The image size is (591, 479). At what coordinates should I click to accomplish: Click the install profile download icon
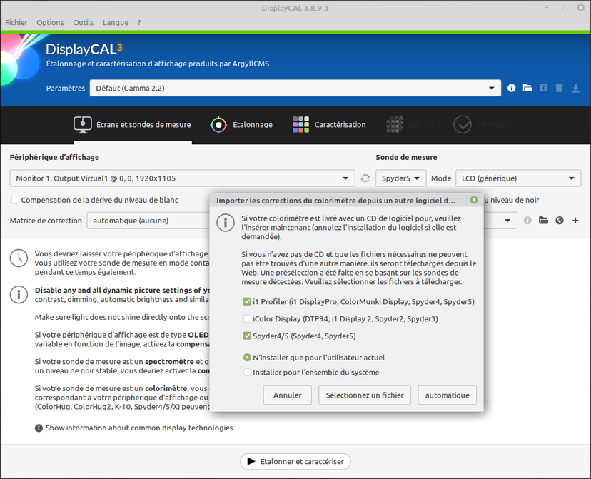(575, 88)
